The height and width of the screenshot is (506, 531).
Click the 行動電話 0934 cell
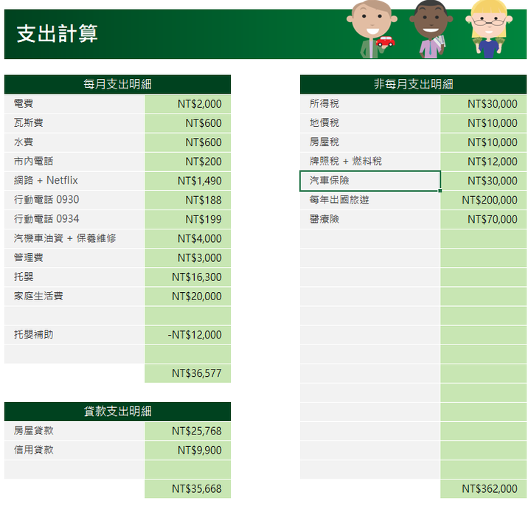tap(74, 220)
